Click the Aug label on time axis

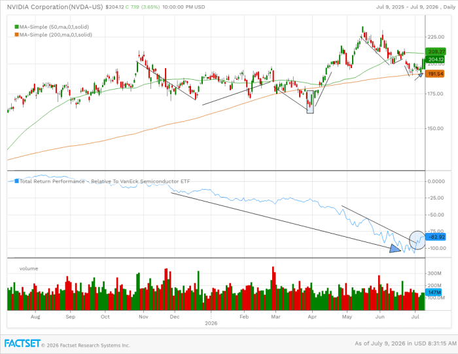[35, 317]
